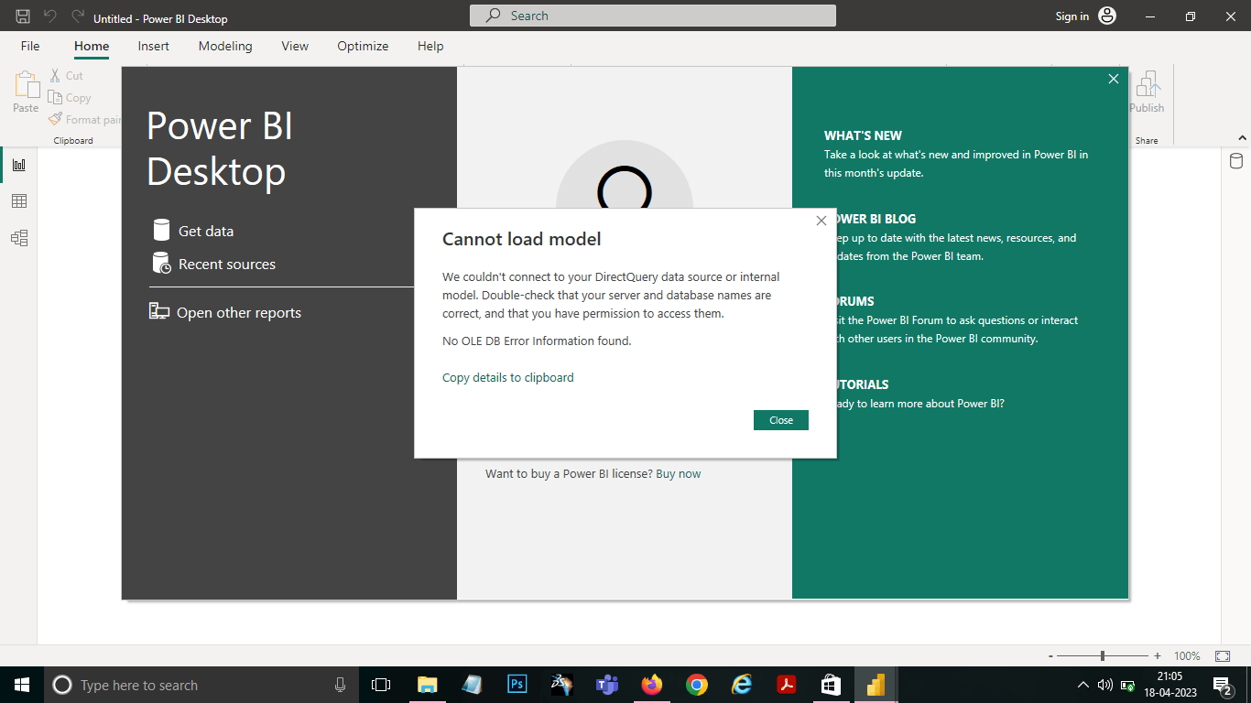
Task: Open Microsoft Teams from the taskbar
Action: click(606, 685)
